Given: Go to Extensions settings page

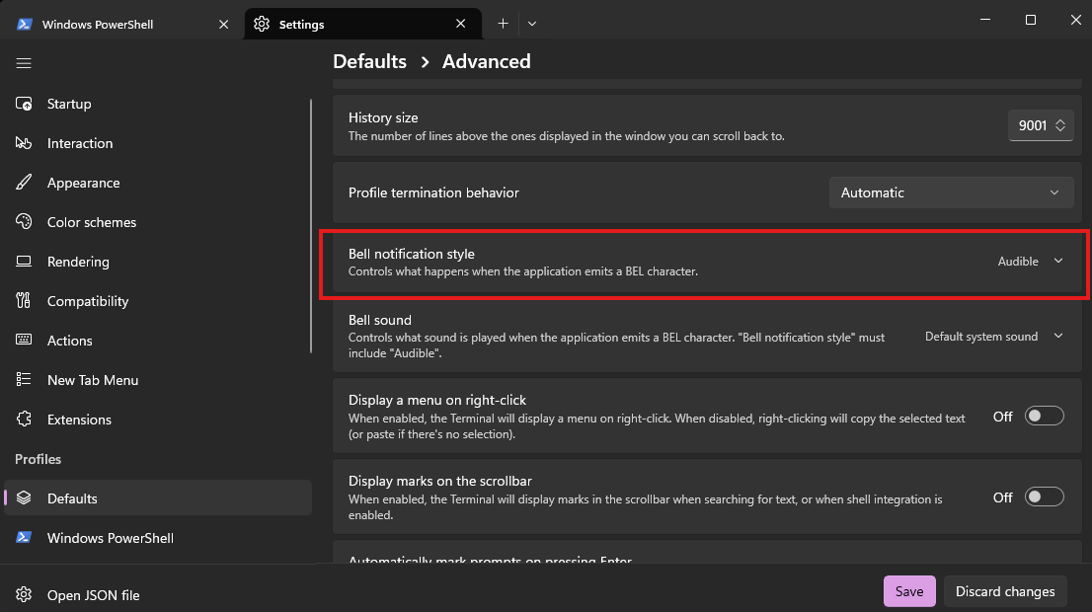Looking at the screenshot, I should click(x=157, y=420).
